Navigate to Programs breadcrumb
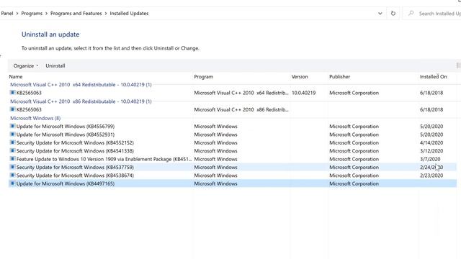 (x=32, y=14)
